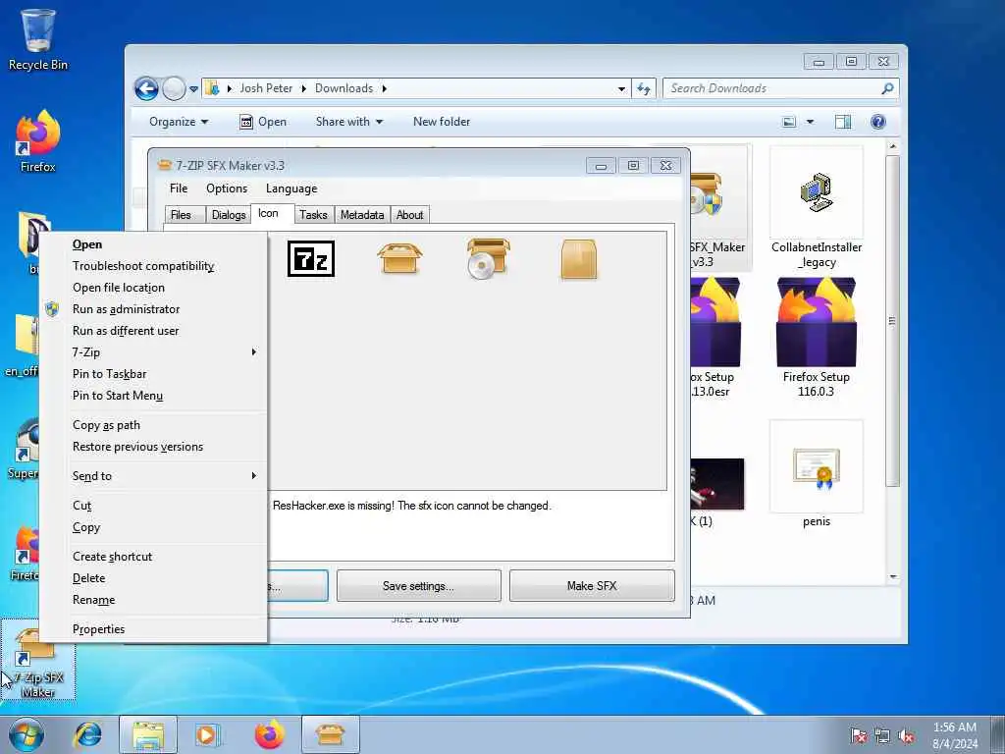
Task: Click Downloads in the address breadcrumb
Action: pos(344,88)
